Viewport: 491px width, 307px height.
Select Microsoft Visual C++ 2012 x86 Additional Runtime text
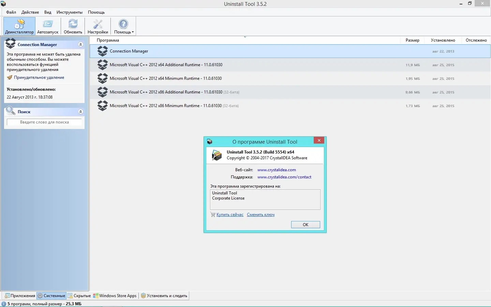click(166, 92)
